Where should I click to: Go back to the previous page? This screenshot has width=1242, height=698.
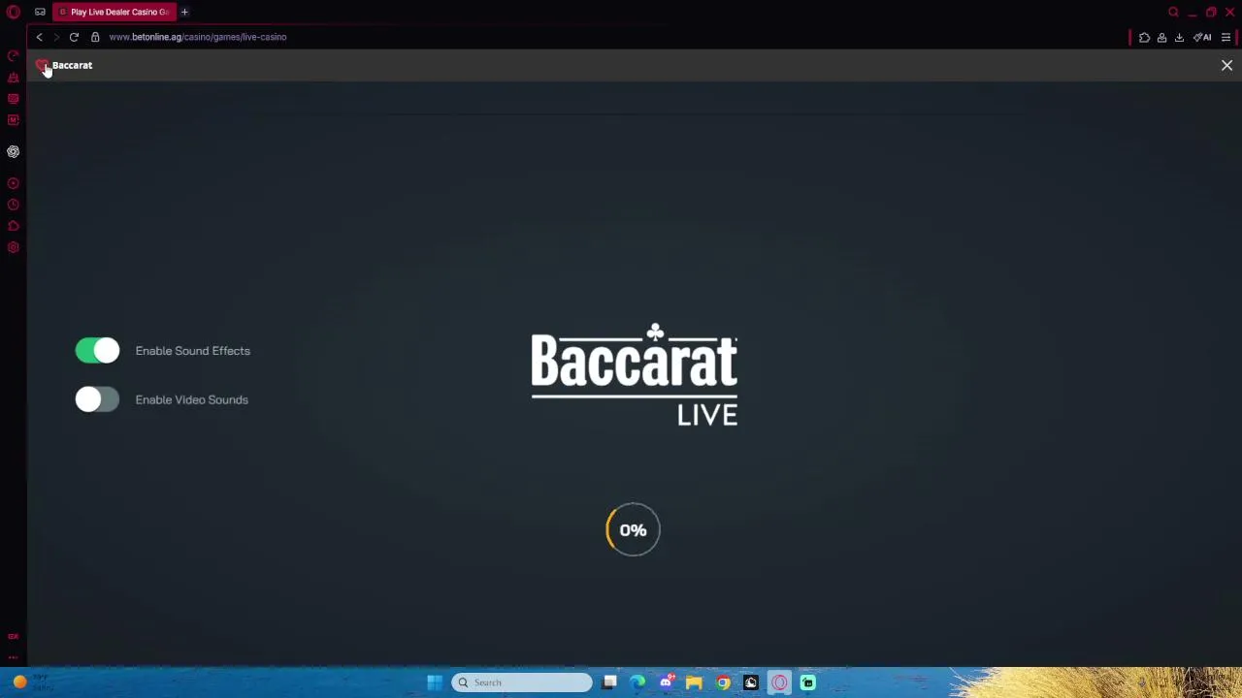point(39,37)
